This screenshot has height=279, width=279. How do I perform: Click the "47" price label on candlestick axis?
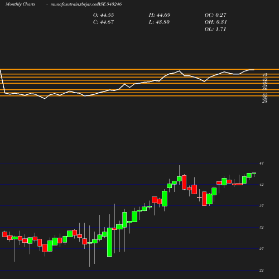(262, 163)
